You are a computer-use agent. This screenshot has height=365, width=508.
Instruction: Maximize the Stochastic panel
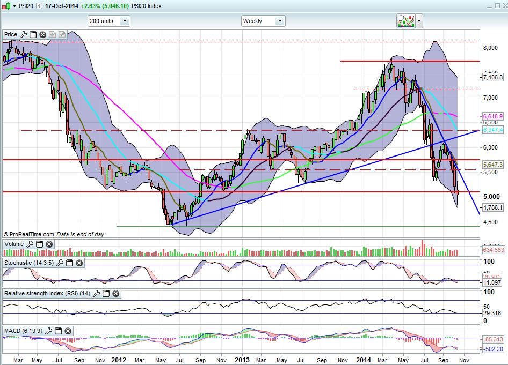(x=70, y=263)
